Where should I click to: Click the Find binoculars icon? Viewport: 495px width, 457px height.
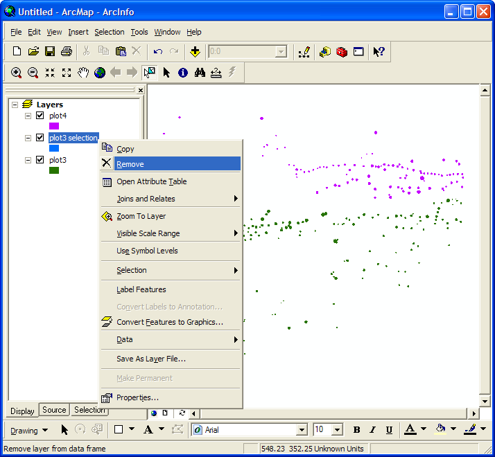(x=200, y=73)
